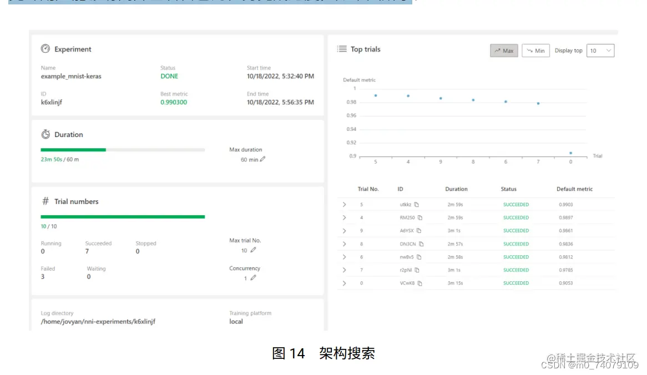Sort by ID column header
This screenshot has height=375, width=647.
(400, 189)
